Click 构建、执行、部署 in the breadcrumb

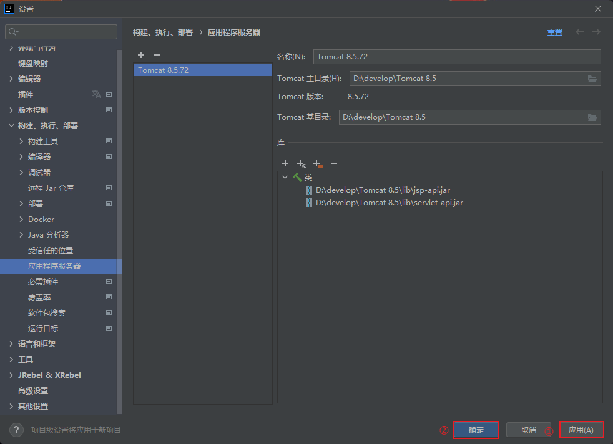(163, 32)
